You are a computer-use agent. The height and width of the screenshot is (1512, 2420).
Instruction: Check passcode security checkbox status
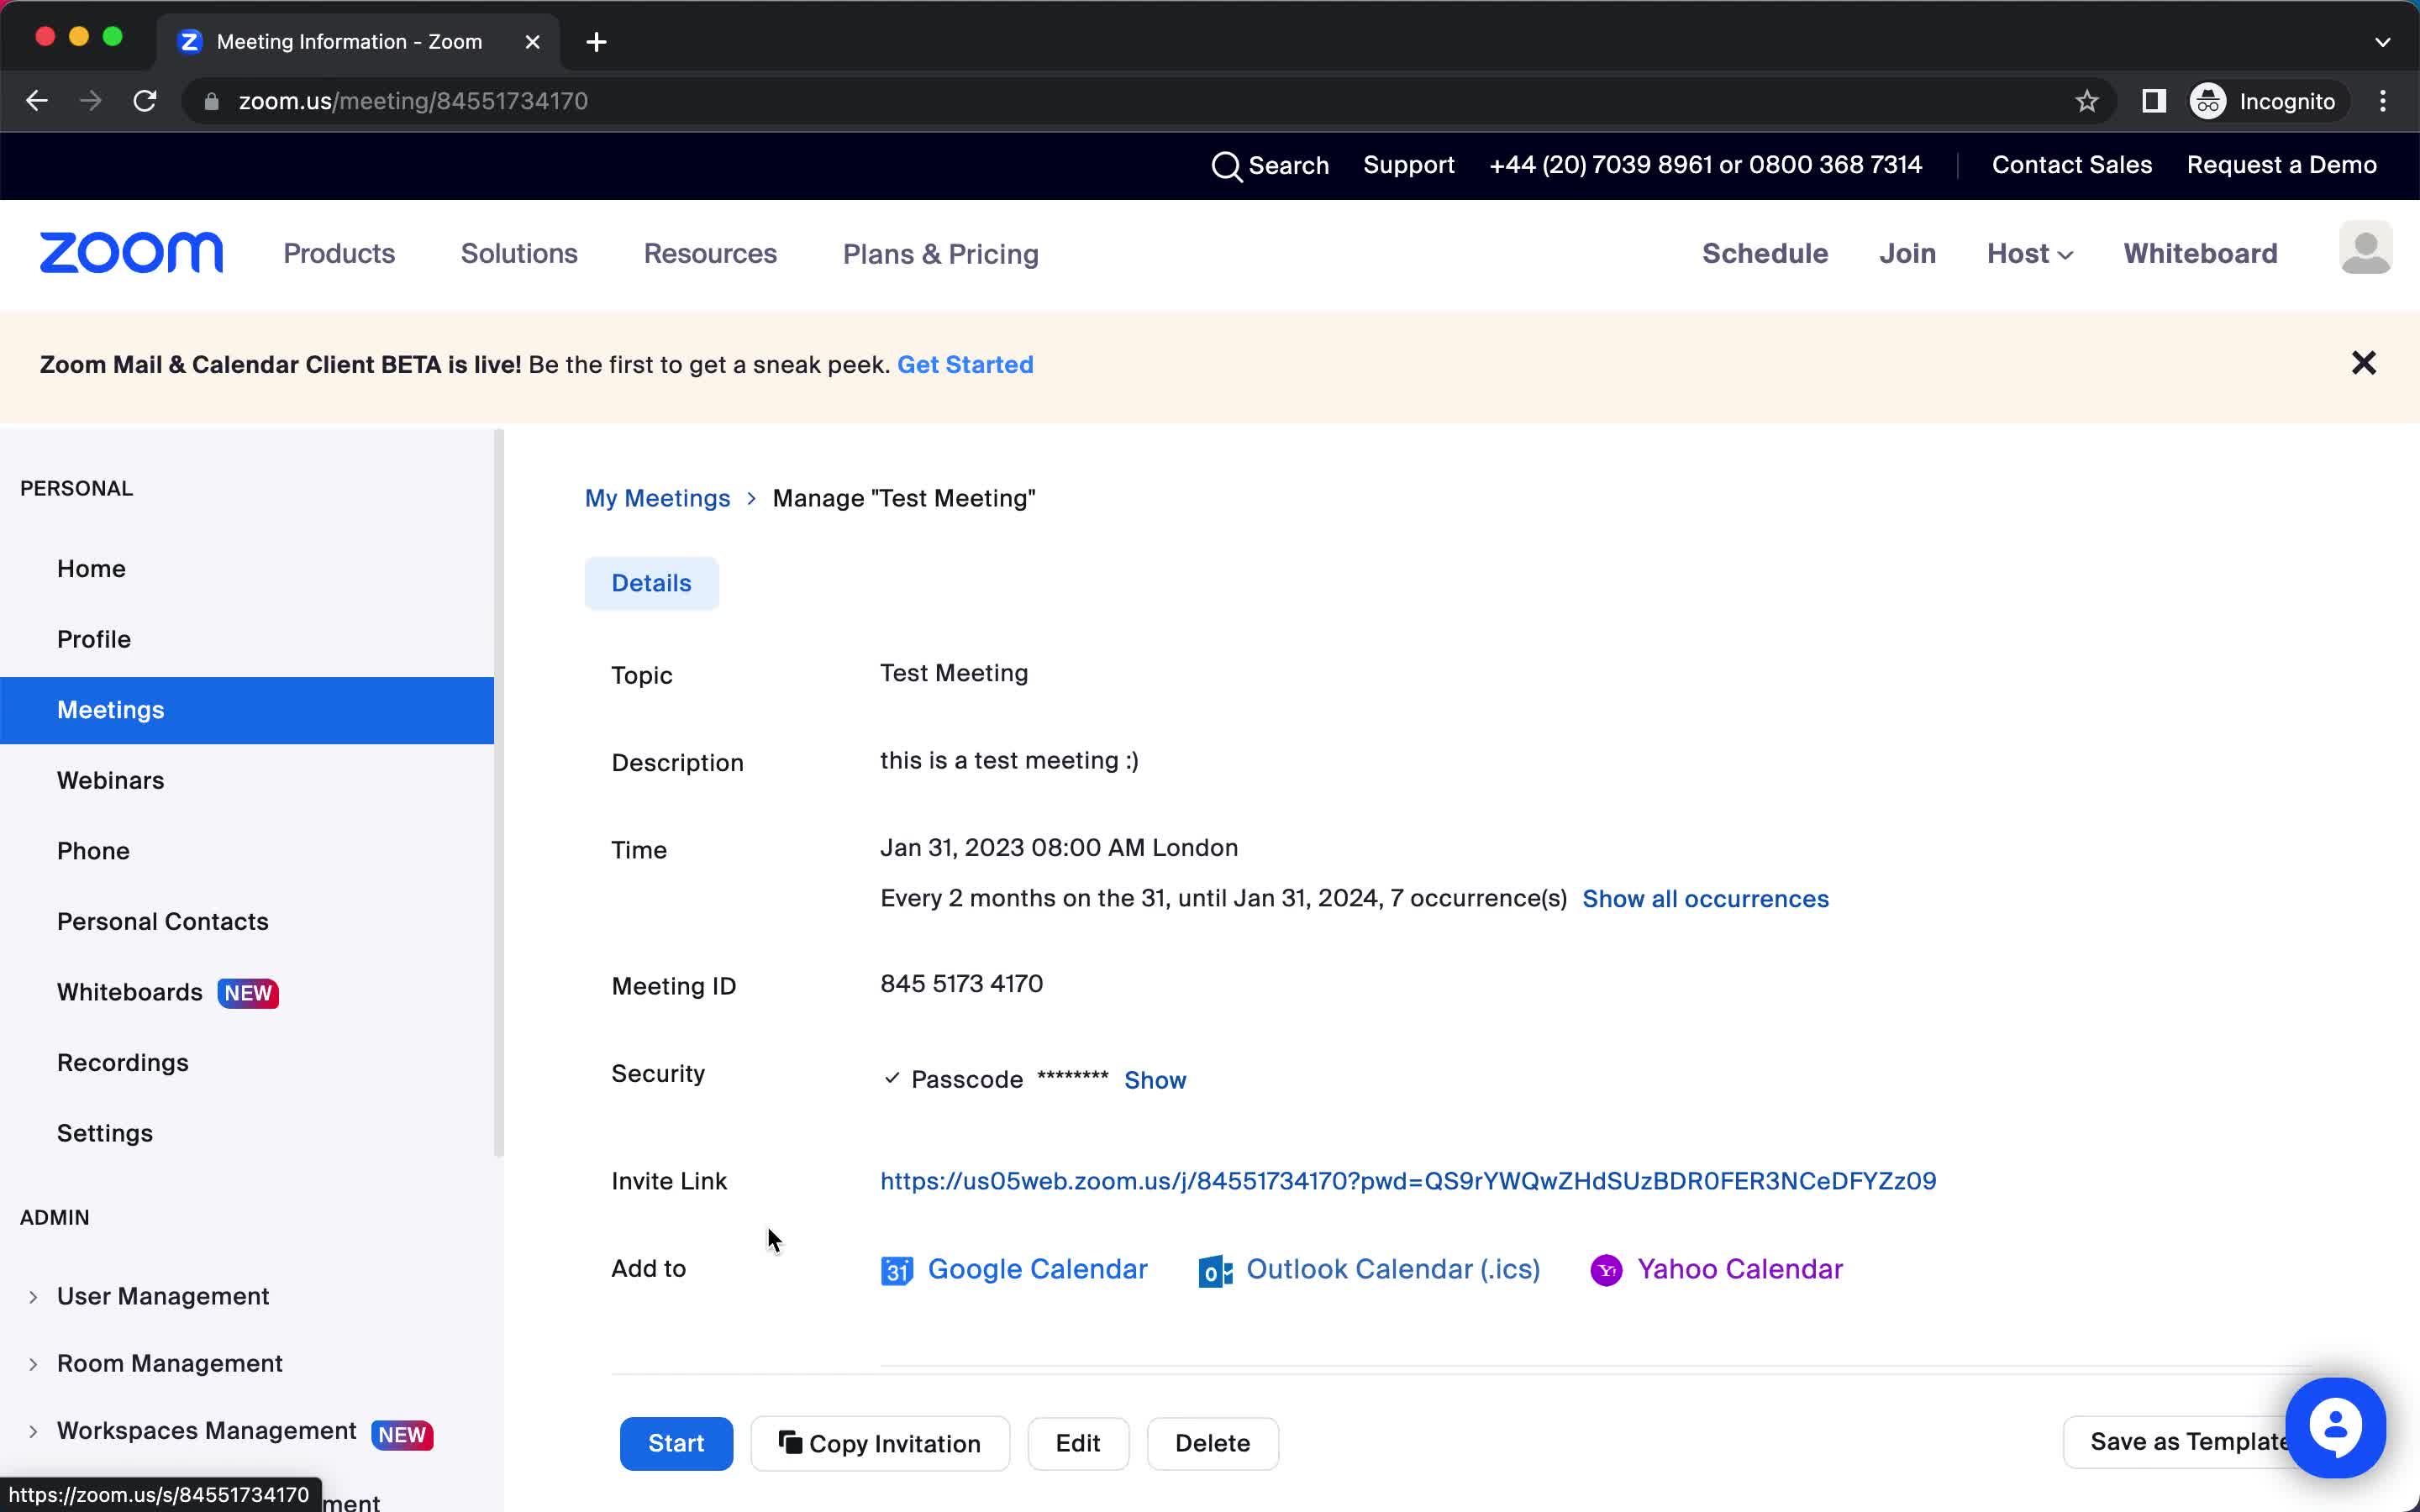click(891, 1079)
